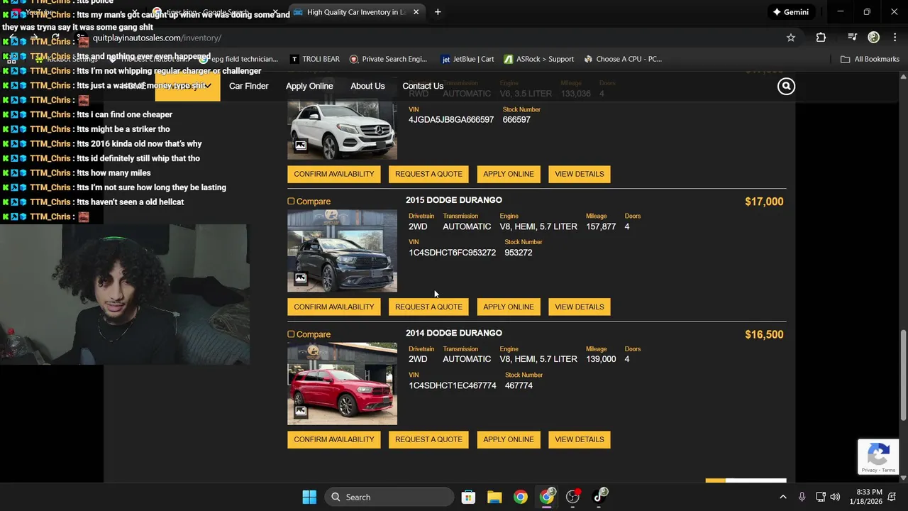Open the Chrome extensions puzzle icon
Screen dimensions: 908x511
pos(821,38)
